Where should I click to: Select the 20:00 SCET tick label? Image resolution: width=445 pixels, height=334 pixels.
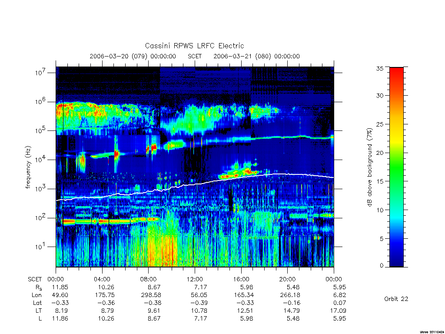tap(287, 279)
